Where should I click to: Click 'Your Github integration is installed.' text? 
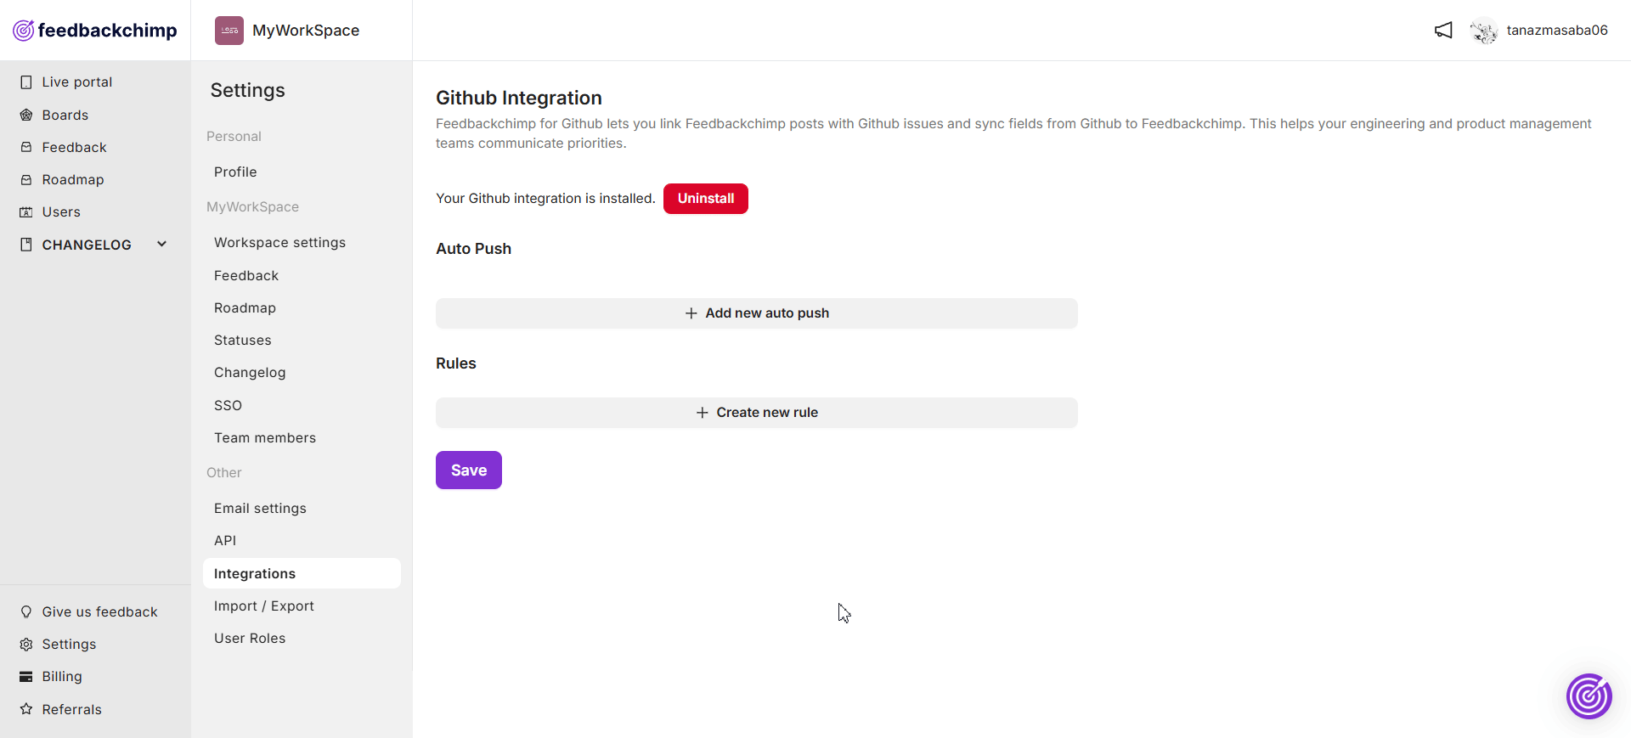coord(545,199)
